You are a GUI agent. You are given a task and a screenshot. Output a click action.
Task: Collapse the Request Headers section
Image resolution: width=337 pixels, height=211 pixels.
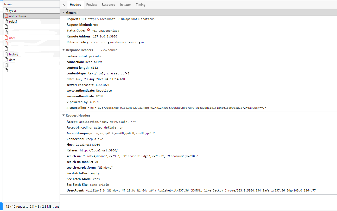[63, 116]
